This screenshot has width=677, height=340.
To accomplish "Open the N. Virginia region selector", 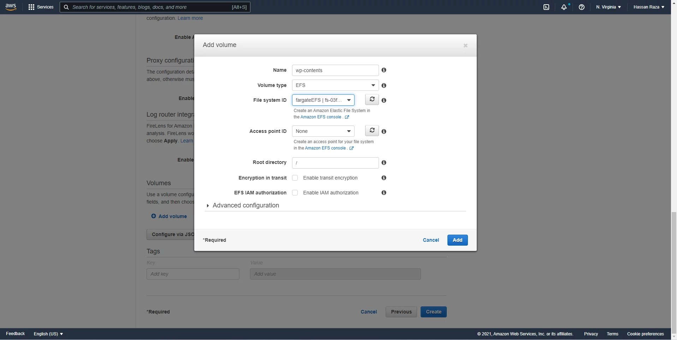I will pyautogui.click(x=608, y=7).
